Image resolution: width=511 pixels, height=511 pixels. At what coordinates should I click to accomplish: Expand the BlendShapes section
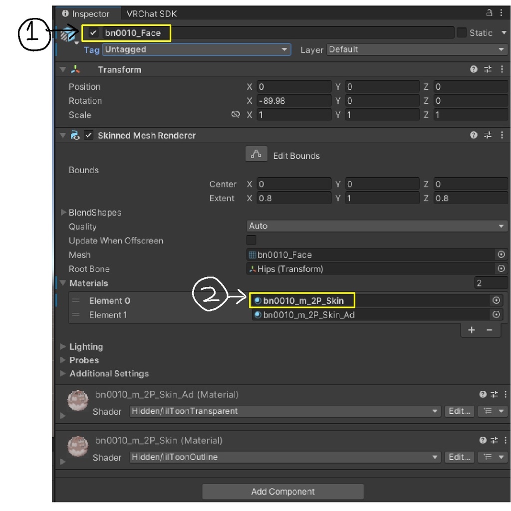[x=63, y=213]
